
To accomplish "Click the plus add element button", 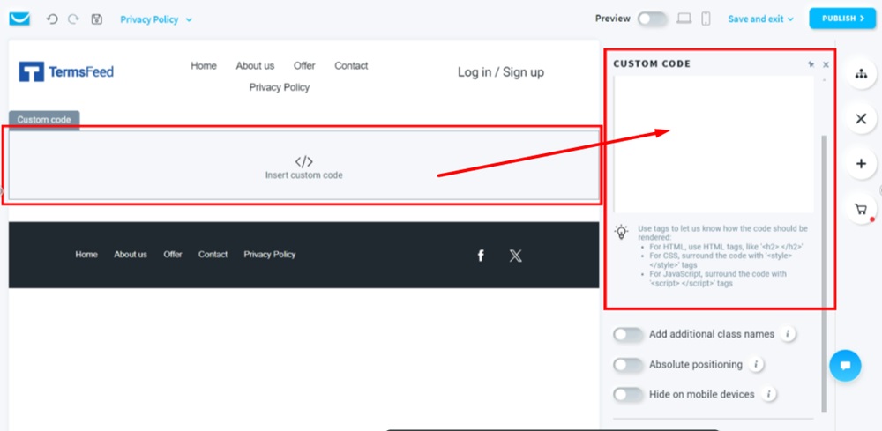I will (861, 164).
